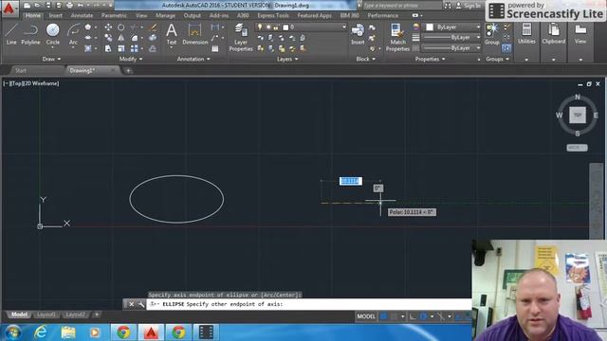Expand the Groups panel
The height and width of the screenshot is (341, 607).
coord(497,59)
